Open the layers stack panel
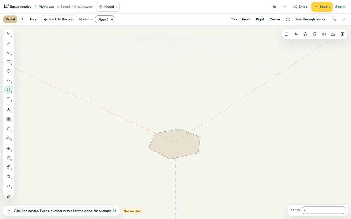This screenshot has height=219, width=351. pyautogui.click(x=305, y=34)
